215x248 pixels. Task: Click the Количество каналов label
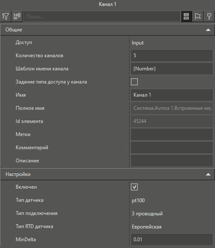(39, 56)
